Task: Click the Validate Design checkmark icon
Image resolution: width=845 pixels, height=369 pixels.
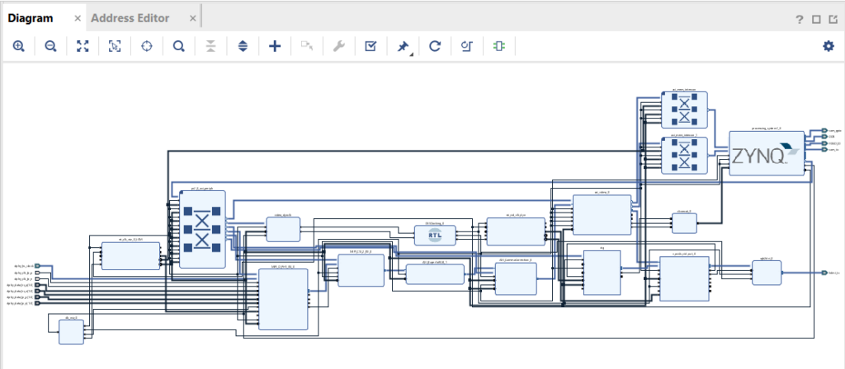Action: click(x=371, y=47)
